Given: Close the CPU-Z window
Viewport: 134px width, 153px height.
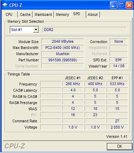Looking at the screenshot, I should tap(129, 5).
